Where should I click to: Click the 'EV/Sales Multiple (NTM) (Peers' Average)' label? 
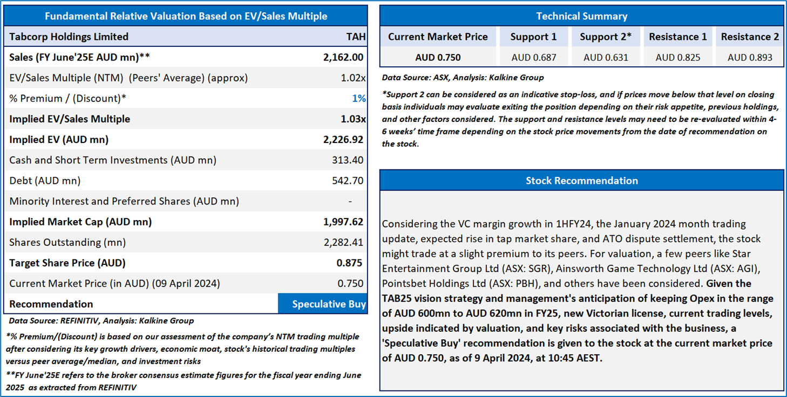[128, 78]
